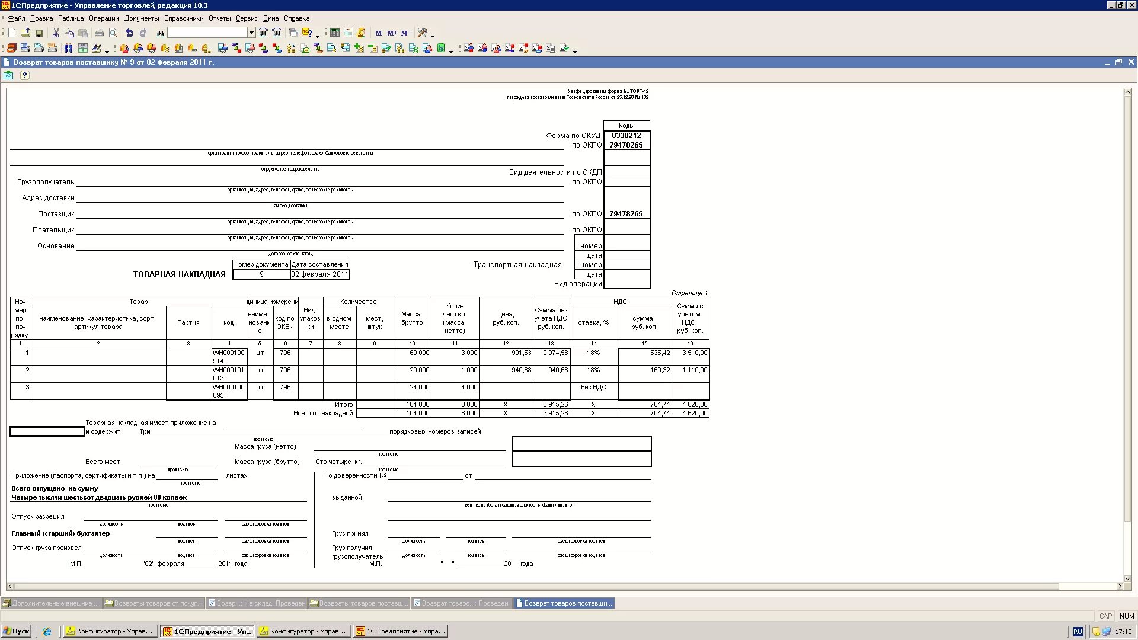1138x640 pixels.
Task: Open the Документы menu
Action: [x=142, y=18]
